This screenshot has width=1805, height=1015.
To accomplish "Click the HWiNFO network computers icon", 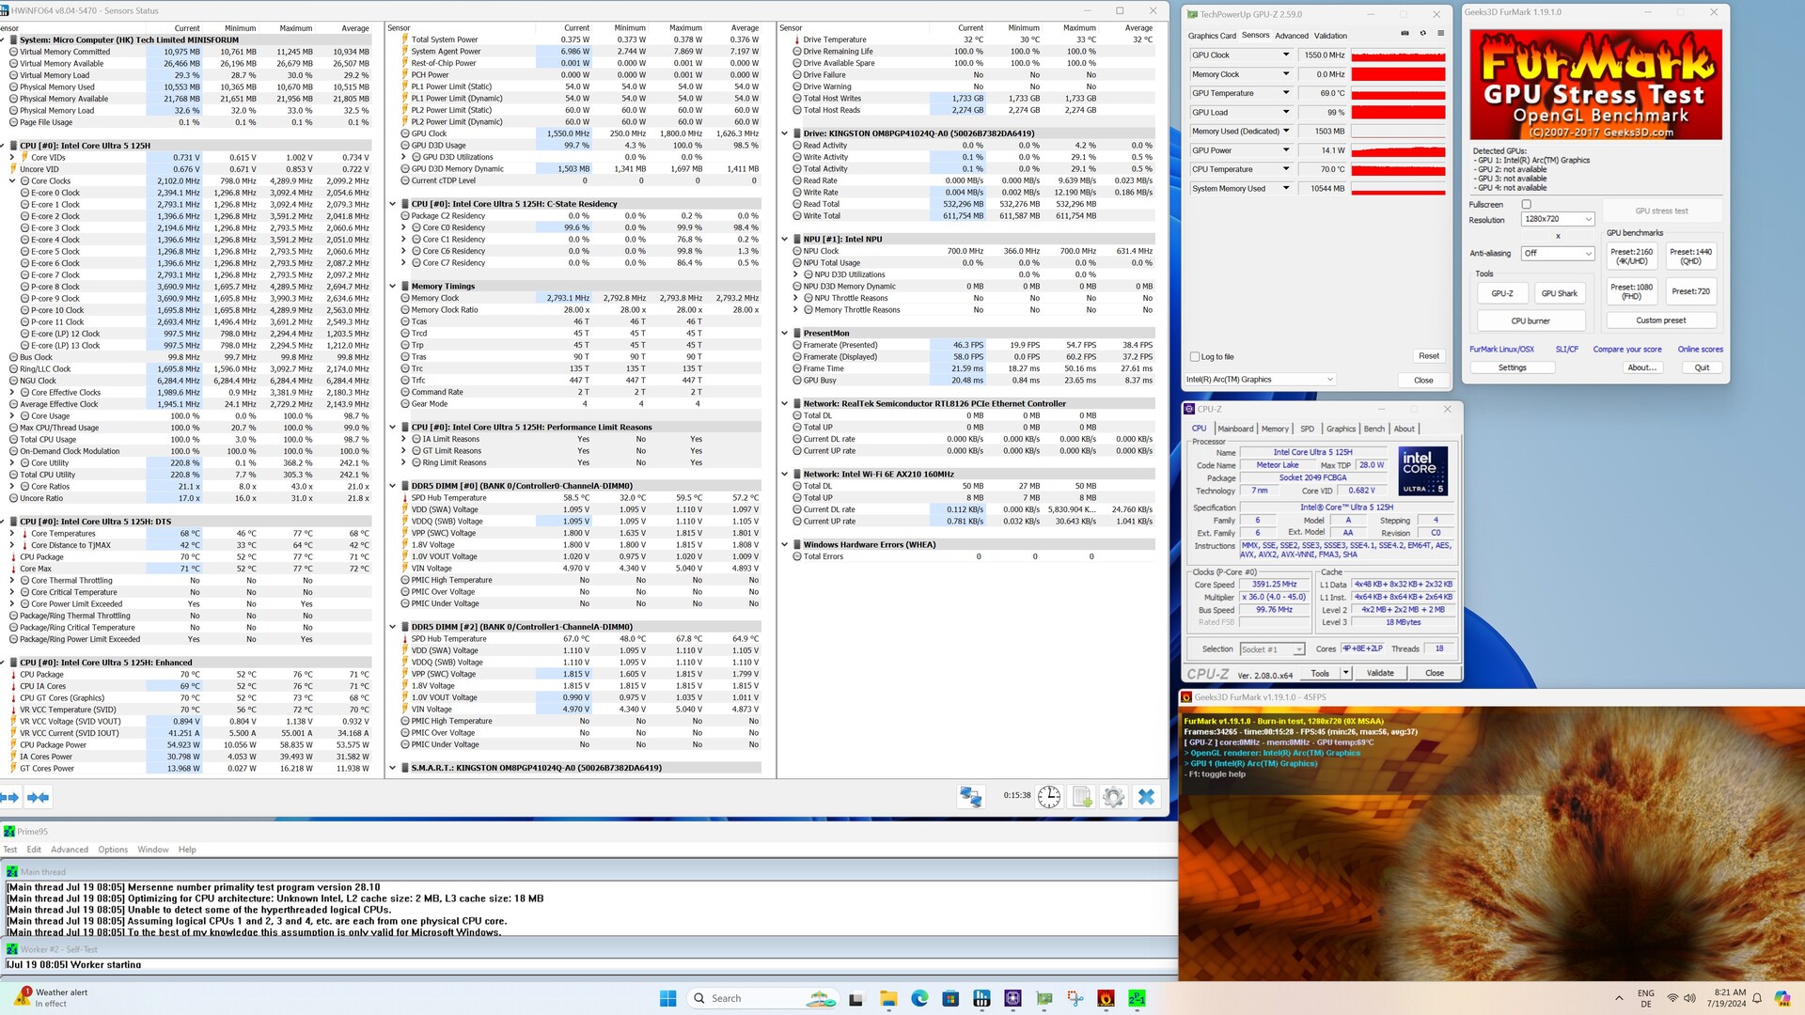I will [970, 797].
